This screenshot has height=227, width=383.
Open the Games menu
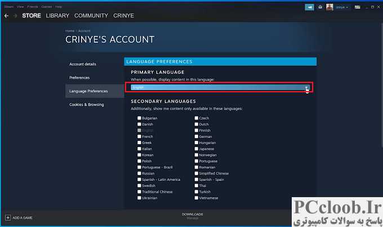[46, 7]
